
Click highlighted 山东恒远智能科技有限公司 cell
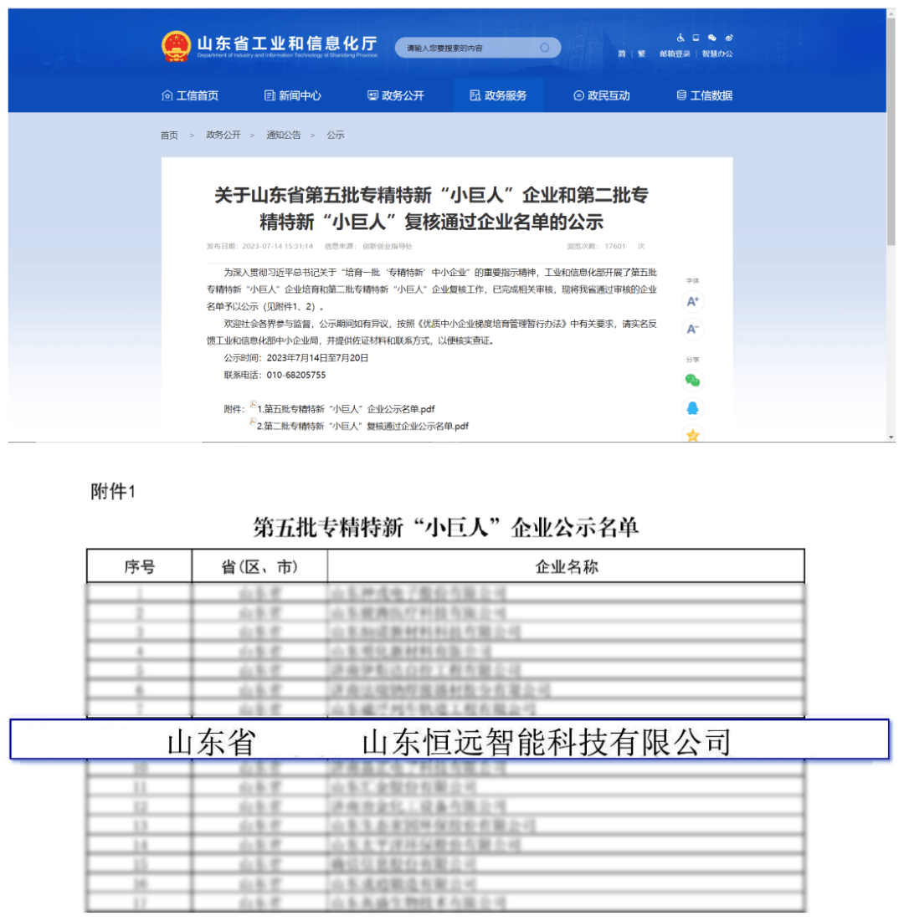pos(547,742)
